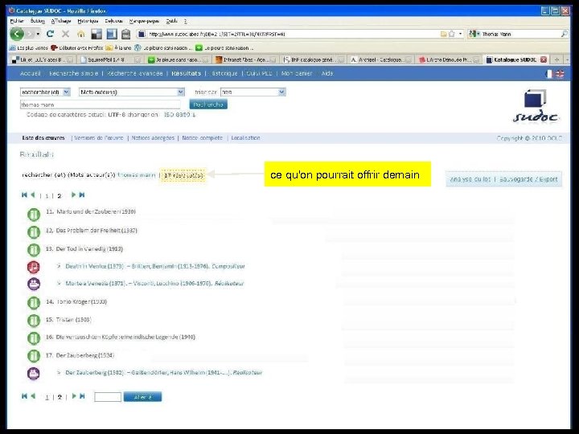Viewport: 579px width, 434px height.
Task: Click the book icon for Mario und der Zauberer
Action: coord(34,215)
